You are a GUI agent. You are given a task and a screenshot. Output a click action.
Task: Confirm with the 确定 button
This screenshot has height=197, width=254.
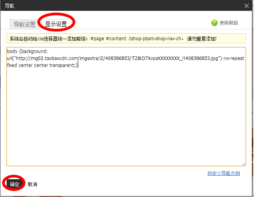(x=14, y=184)
